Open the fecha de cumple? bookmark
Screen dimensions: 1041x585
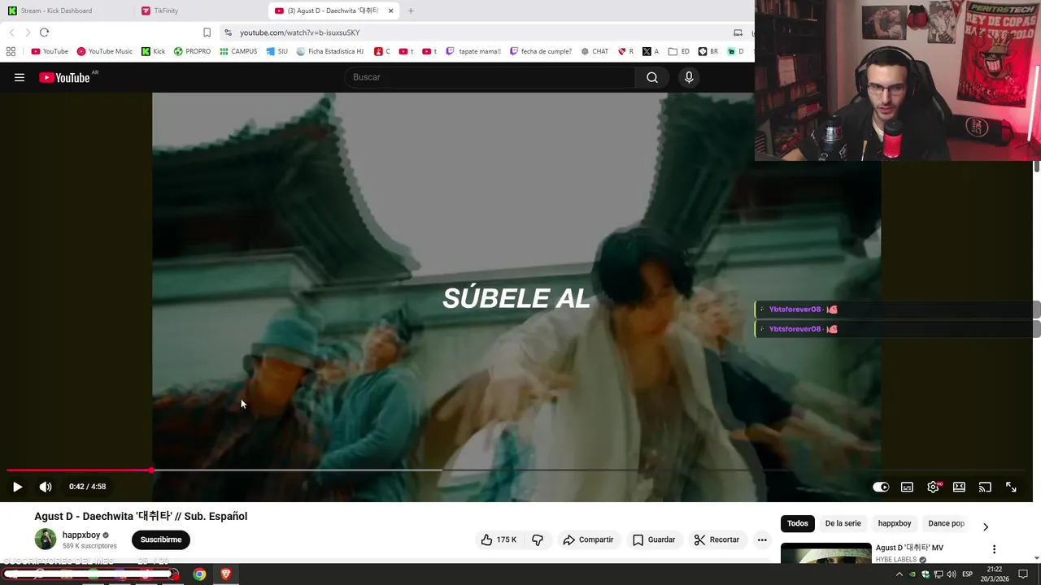click(541, 51)
